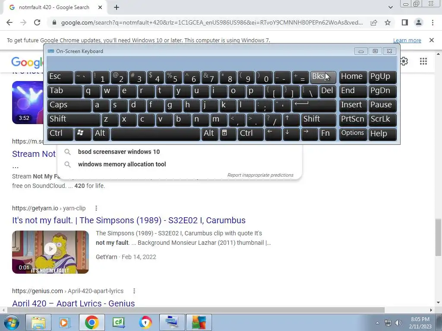
Task: Toggle left Shift on On-Screen Keyboard
Action: [74, 120]
